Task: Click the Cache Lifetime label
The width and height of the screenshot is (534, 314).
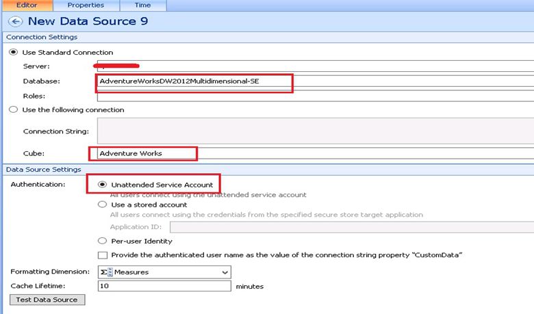Action: coord(38,286)
